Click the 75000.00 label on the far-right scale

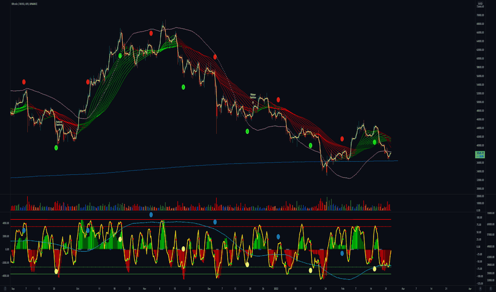(490, 213)
